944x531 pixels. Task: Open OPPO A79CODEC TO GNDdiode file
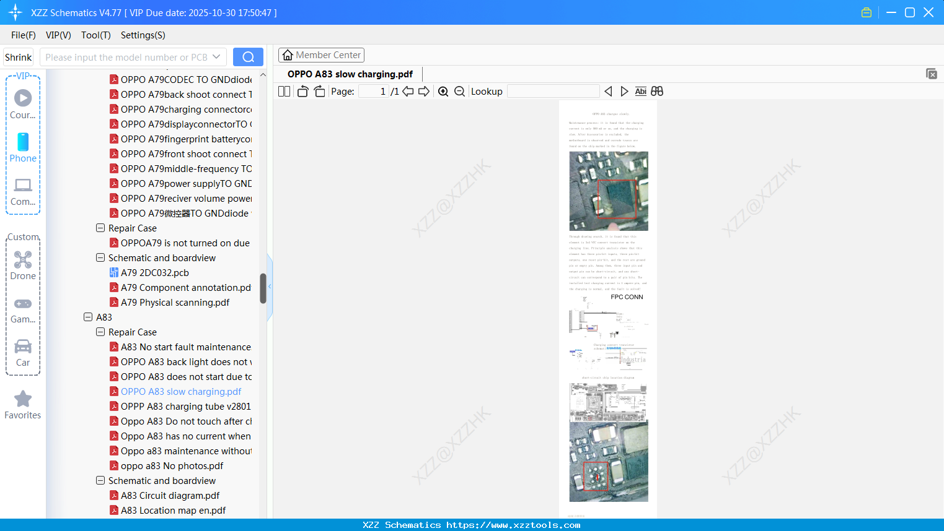181,80
